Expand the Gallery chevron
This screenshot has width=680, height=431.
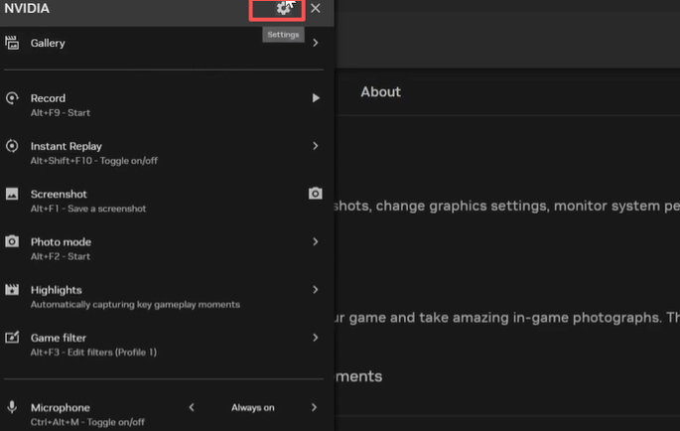(x=316, y=43)
